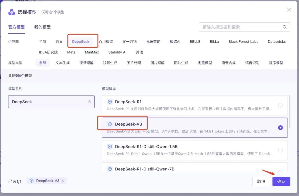Select model type 文本生成
The image size is (299, 196).
pyautogui.click(x=63, y=63)
